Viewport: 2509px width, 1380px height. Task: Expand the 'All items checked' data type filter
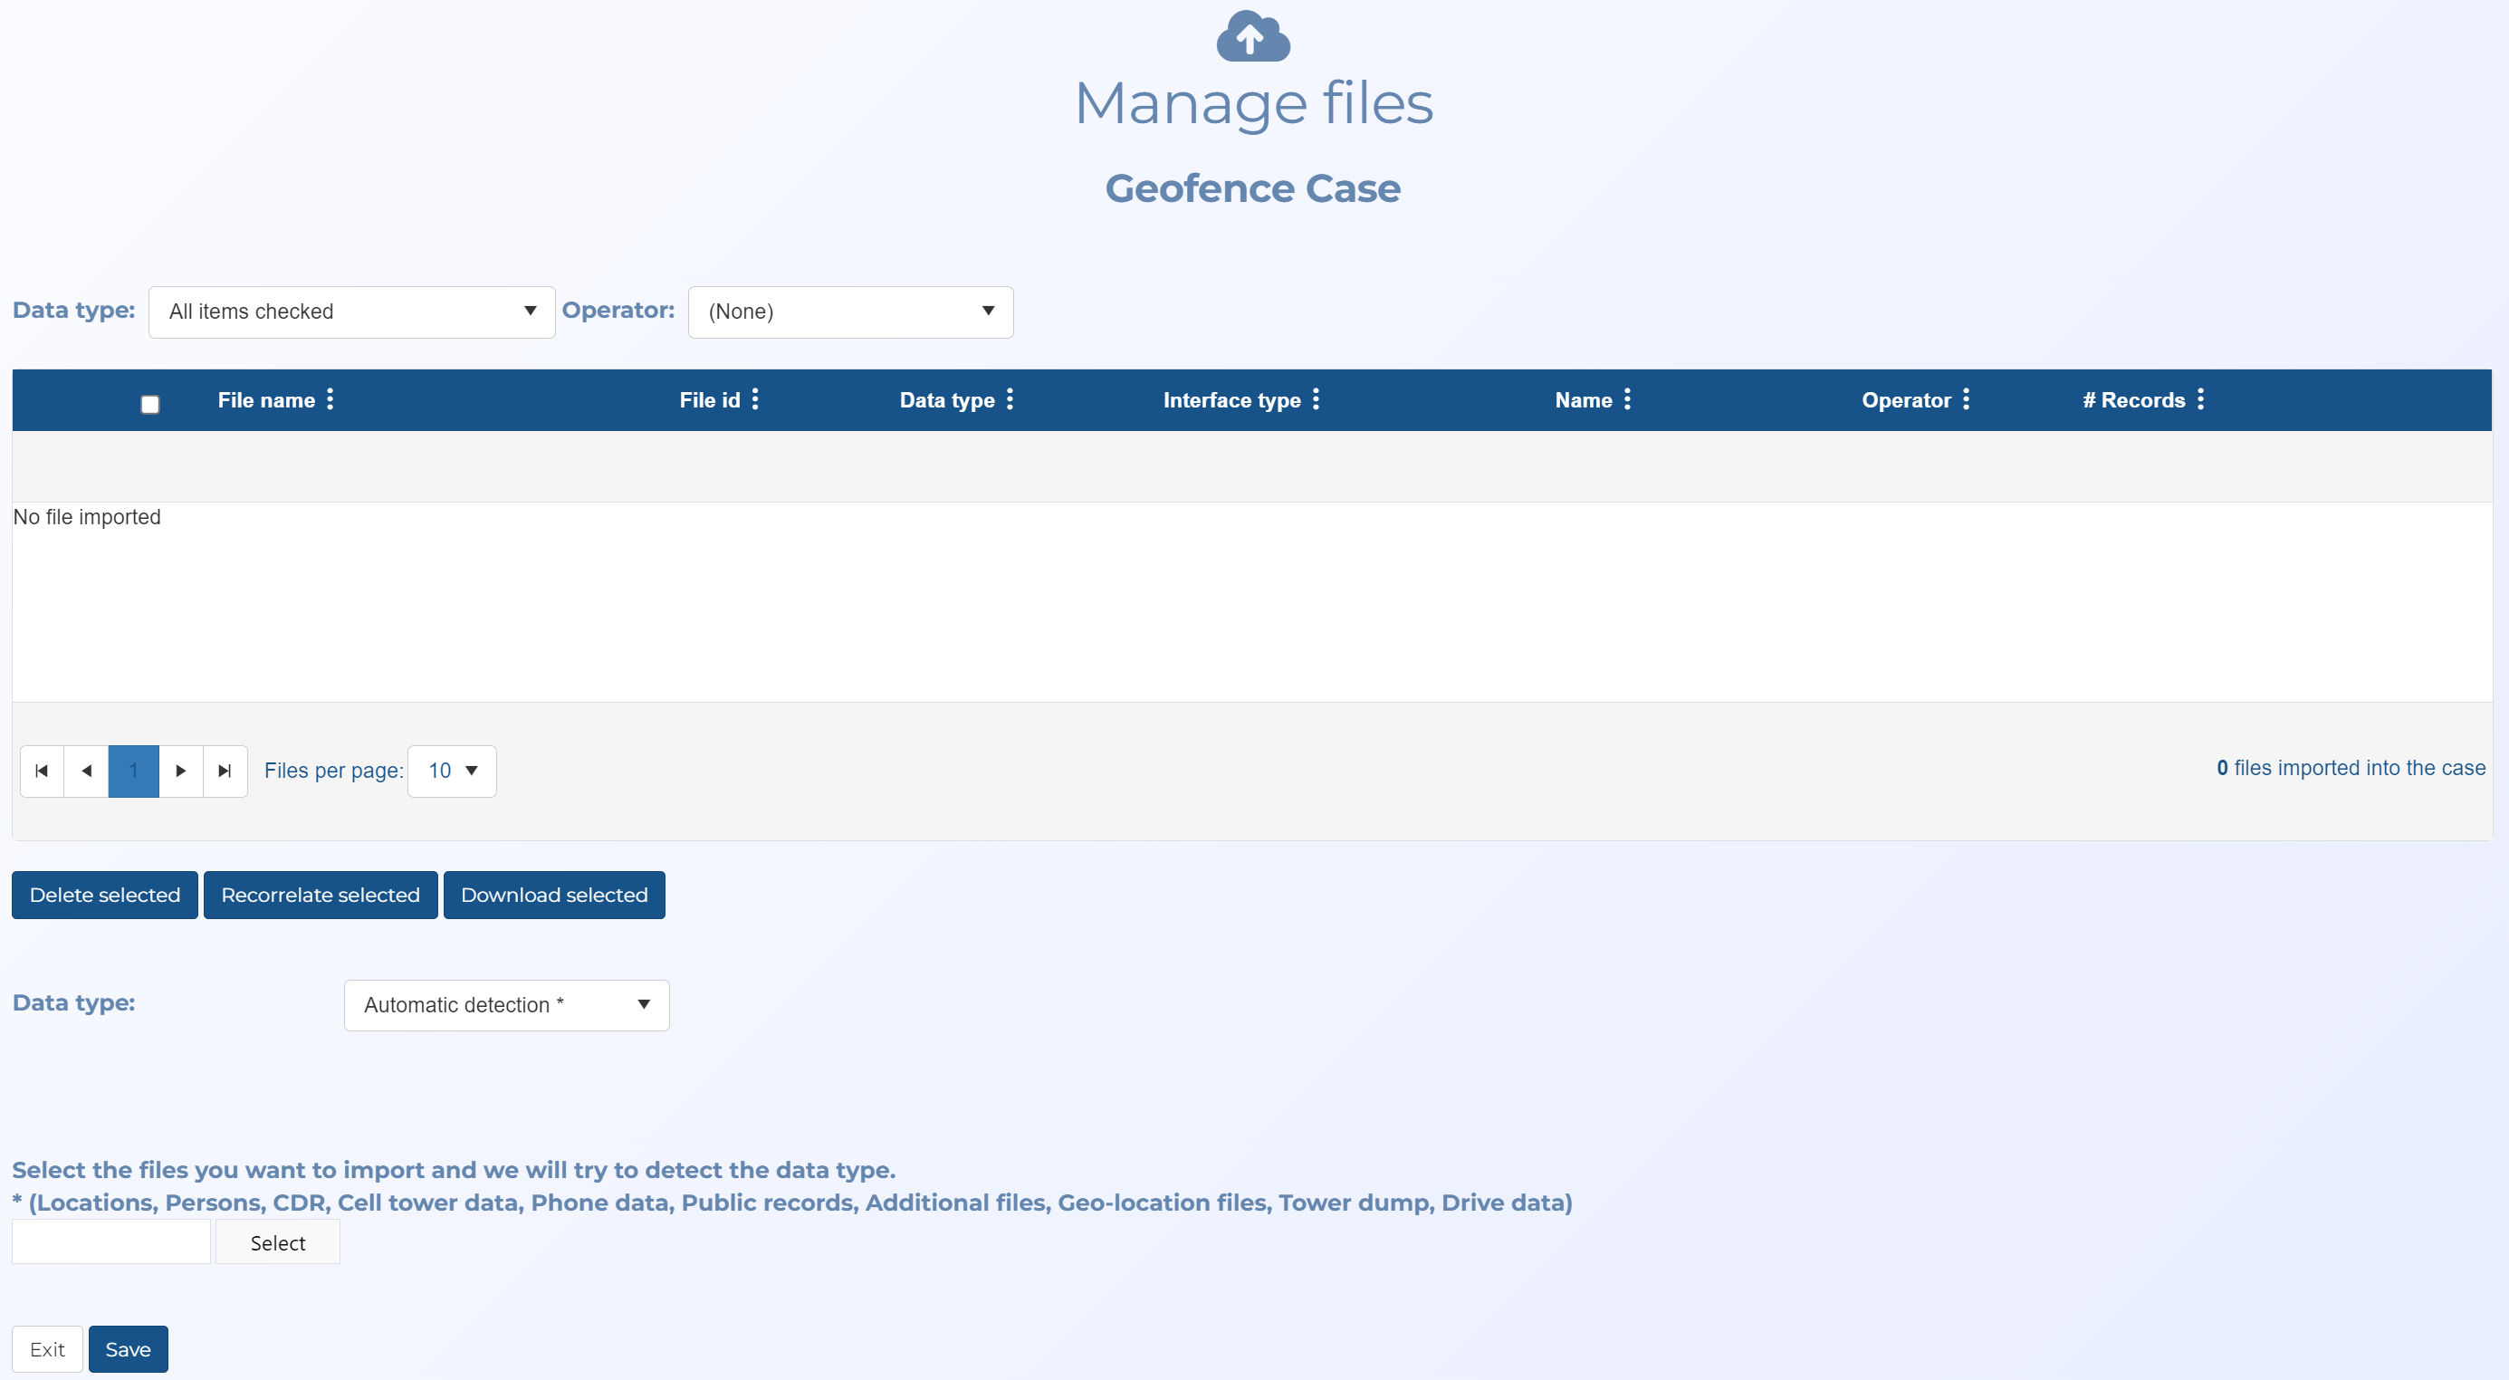351,311
